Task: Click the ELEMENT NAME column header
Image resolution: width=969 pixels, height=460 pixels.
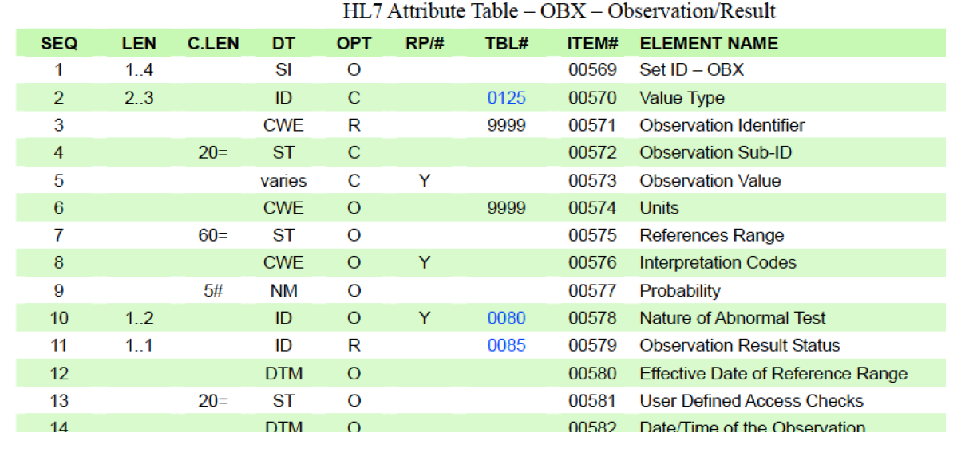Action: tap(709, 44)
